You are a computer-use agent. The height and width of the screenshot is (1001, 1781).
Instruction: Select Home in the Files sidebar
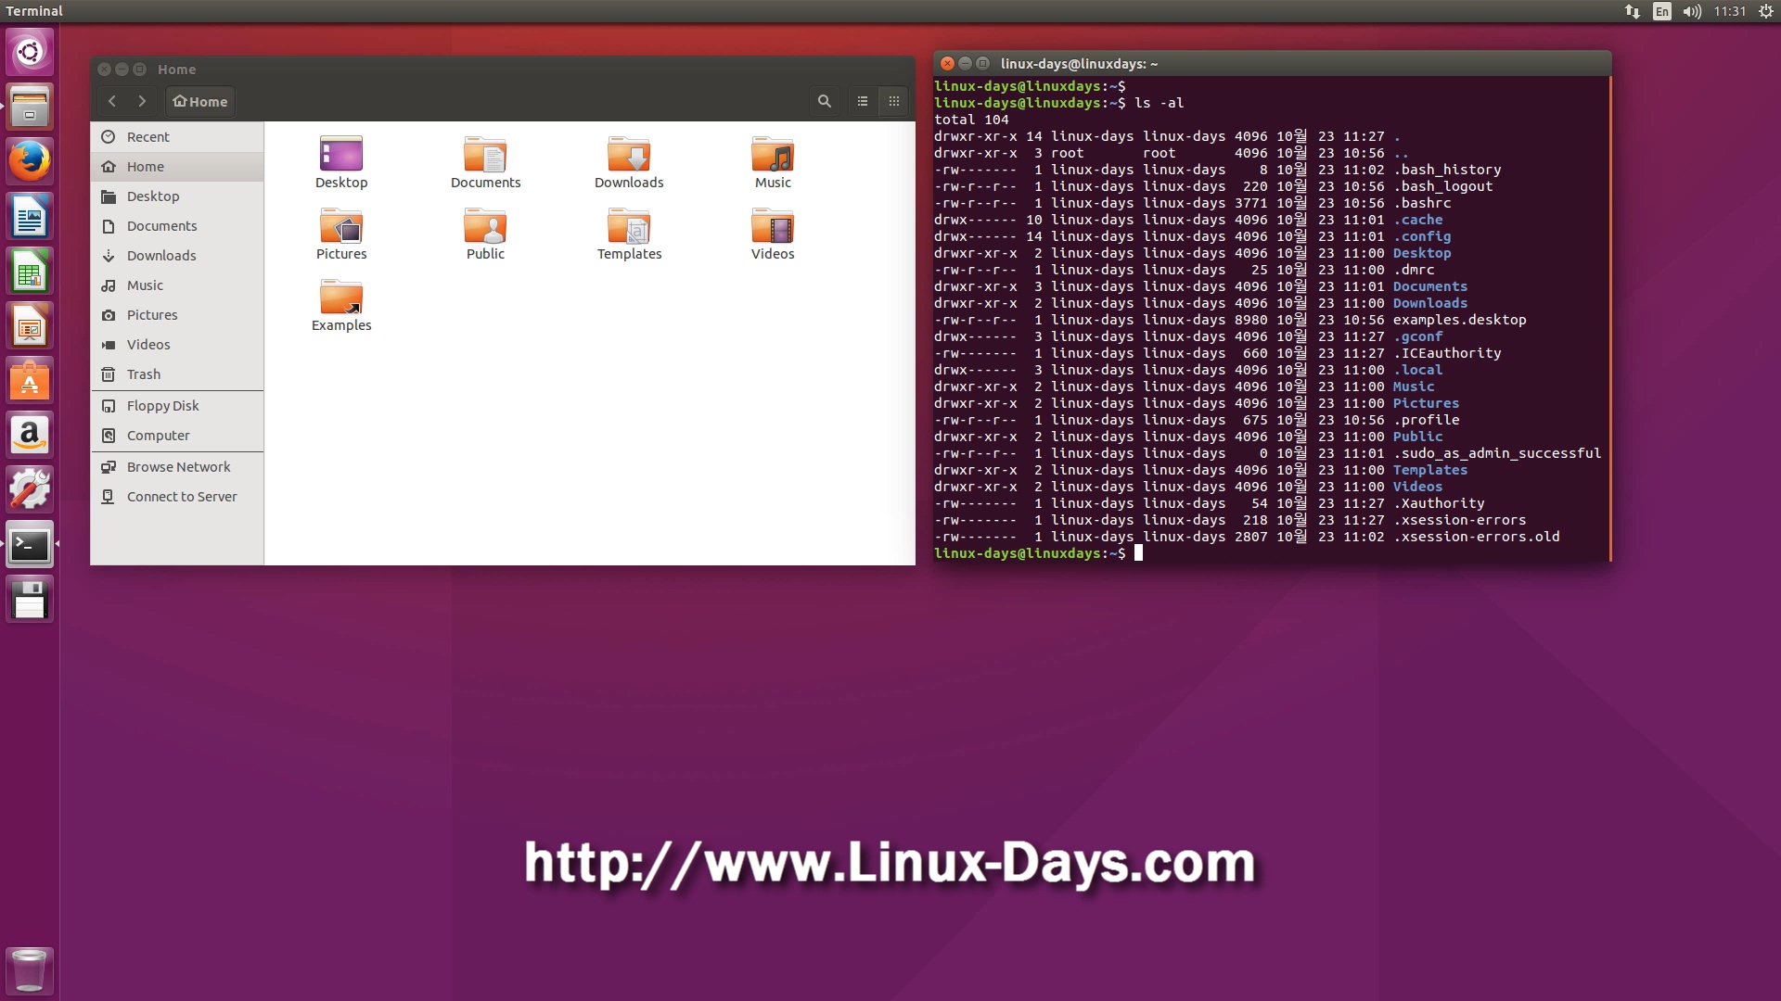[177, 166]
